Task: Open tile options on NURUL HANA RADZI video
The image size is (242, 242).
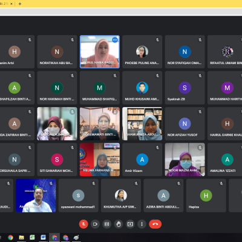Action: (x=115, y=40)
